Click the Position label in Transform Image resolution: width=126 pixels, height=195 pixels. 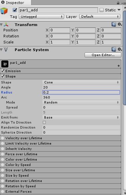11,30
